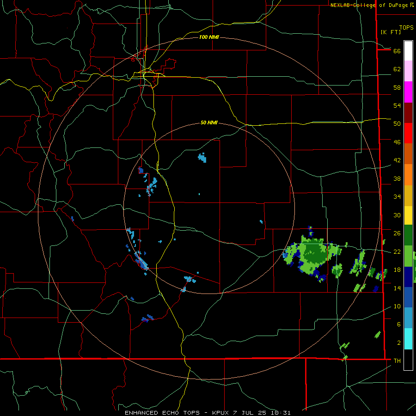416x416 pixels.
Task: Select the yellow legend color swatch
Action: click(408, 215)
